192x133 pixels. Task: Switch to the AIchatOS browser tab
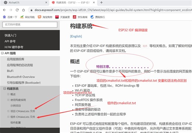(x=24, y=3)
